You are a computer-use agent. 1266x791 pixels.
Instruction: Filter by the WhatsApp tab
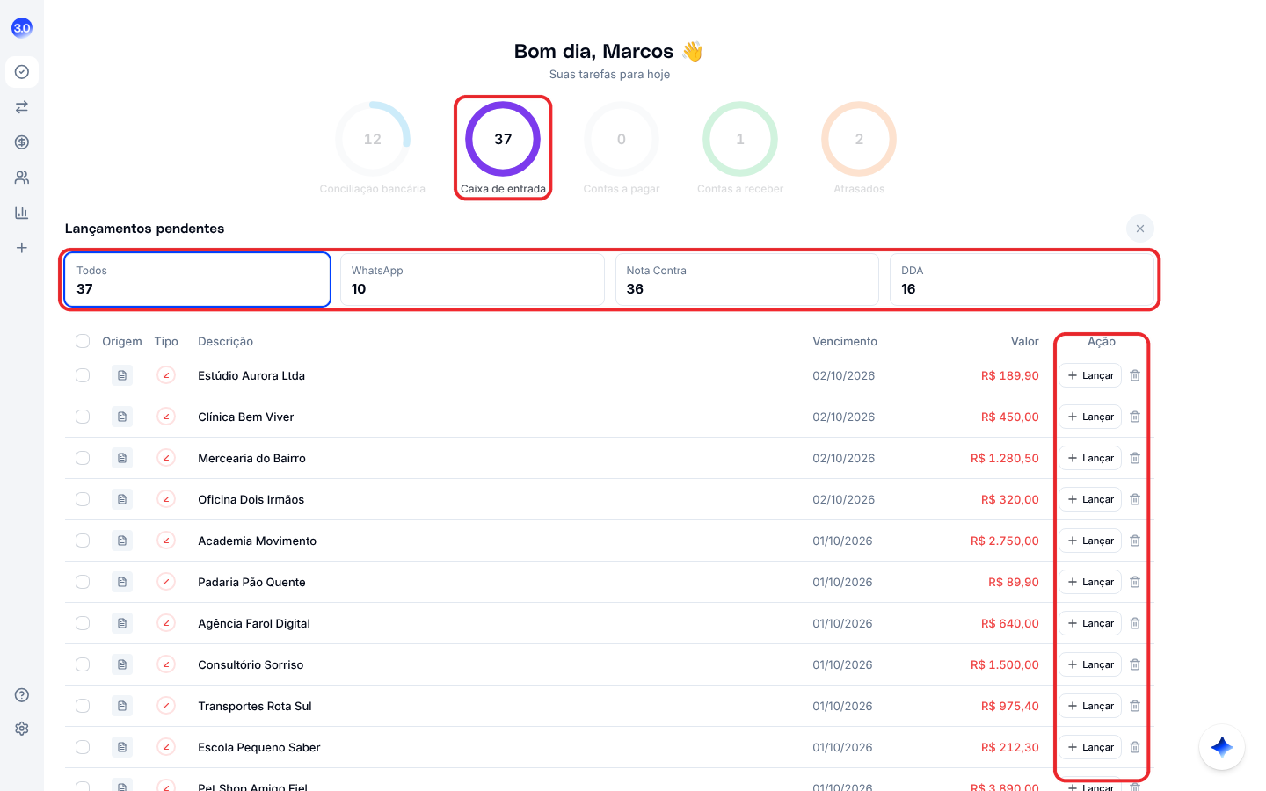[x=472, y=279]
